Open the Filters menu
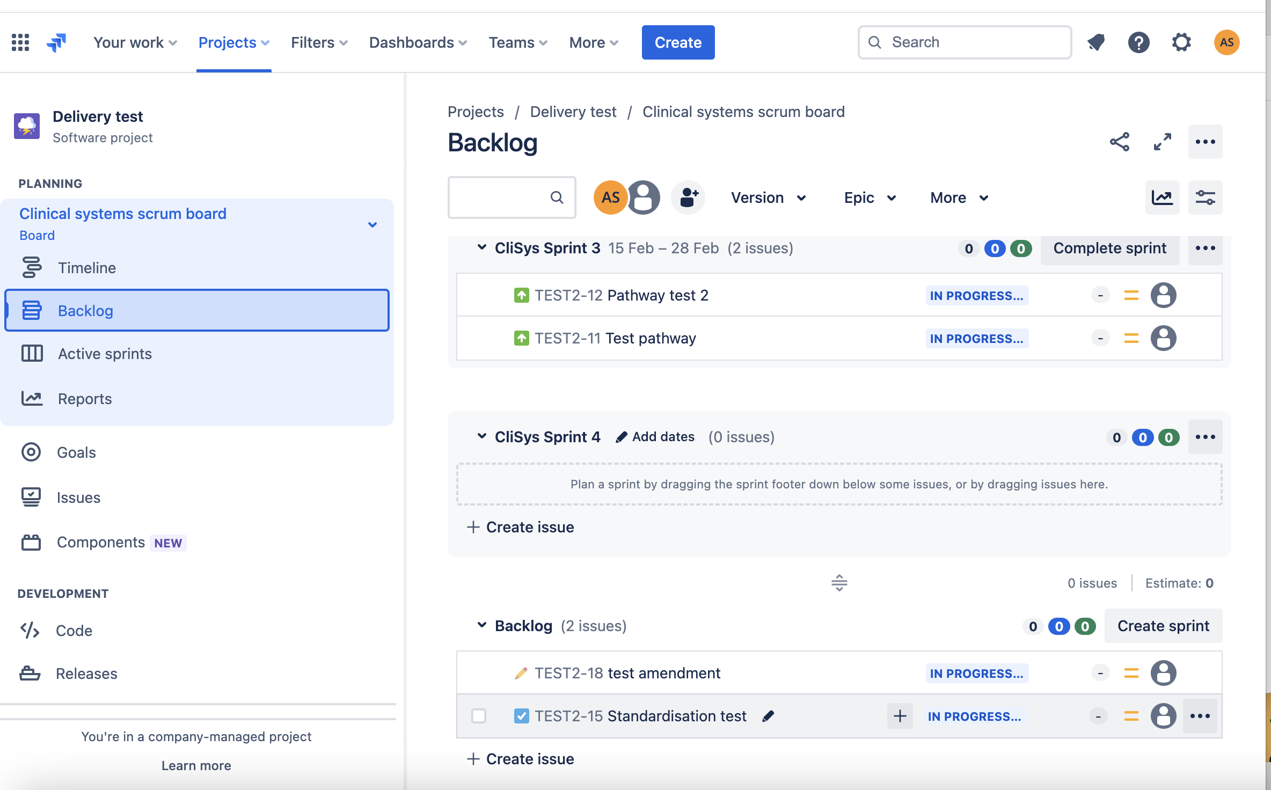The width and height of the screenshot is (1271, 790). [319, 42]
